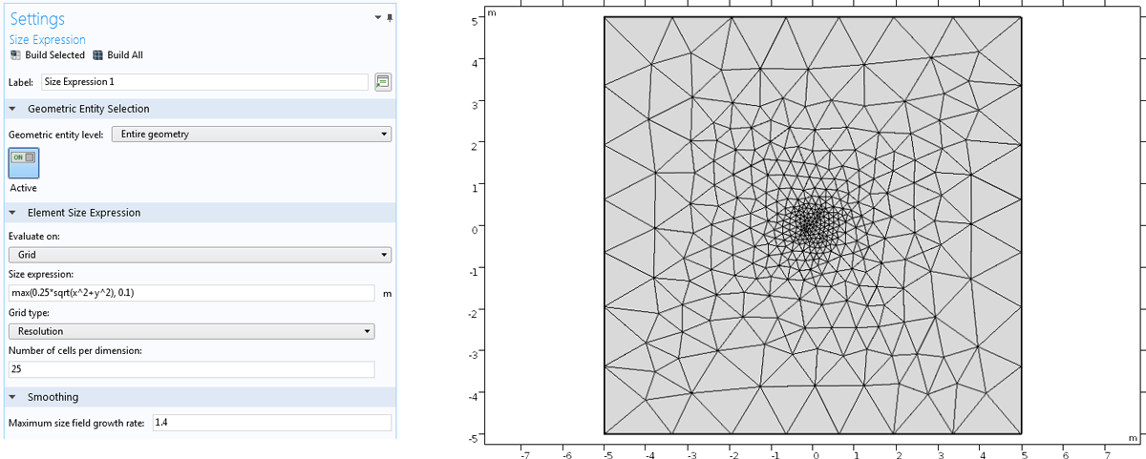Click the icon button beside Label field
The image size is (1146, 459).
pos(383,82)
